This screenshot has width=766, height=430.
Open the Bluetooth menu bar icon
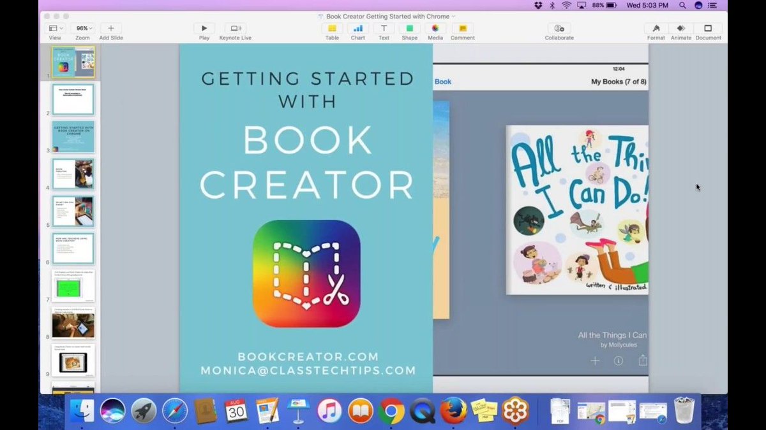552,5
